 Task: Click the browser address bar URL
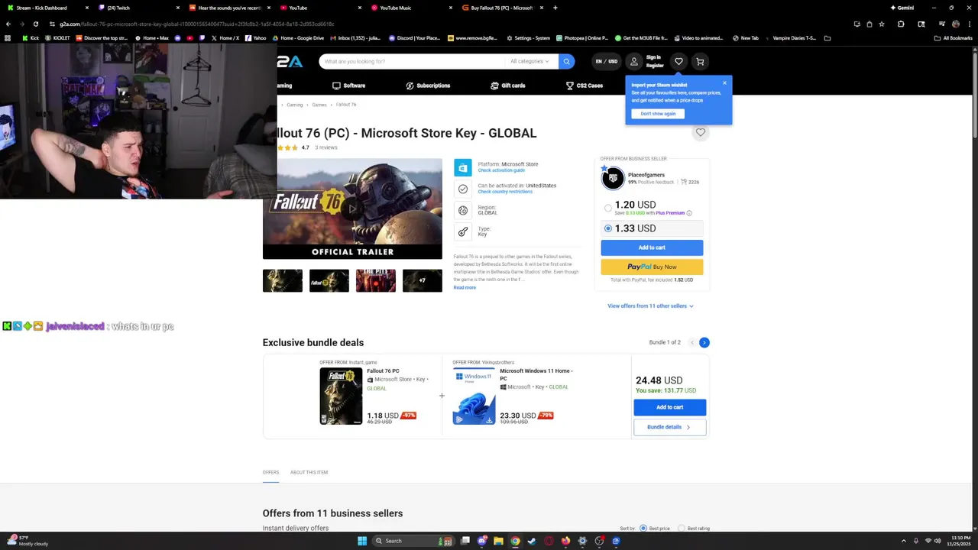[197, 24]
